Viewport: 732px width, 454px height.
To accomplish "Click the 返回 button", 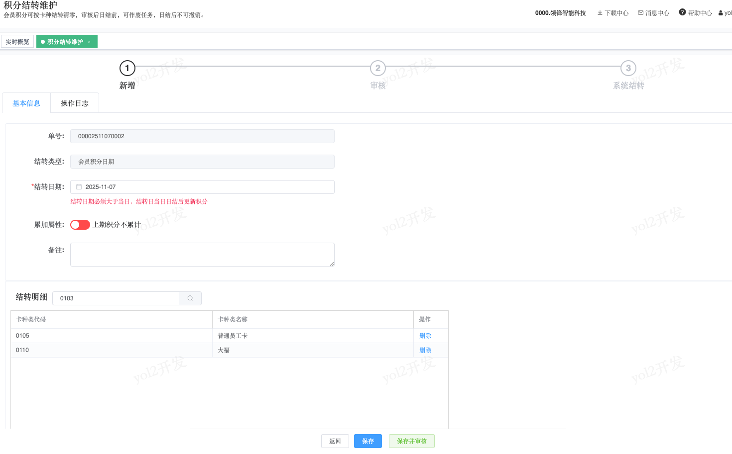I will point(335,441).
